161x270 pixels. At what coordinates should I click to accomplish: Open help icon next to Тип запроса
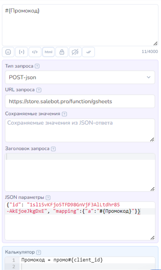pos(37,66)
